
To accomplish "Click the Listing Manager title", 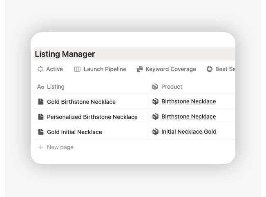I will click(x=65, y=54).
